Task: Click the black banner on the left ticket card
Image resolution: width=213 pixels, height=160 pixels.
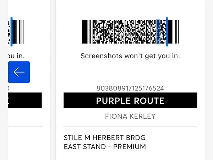Action: pyautogui.click(x=25, y=100)
